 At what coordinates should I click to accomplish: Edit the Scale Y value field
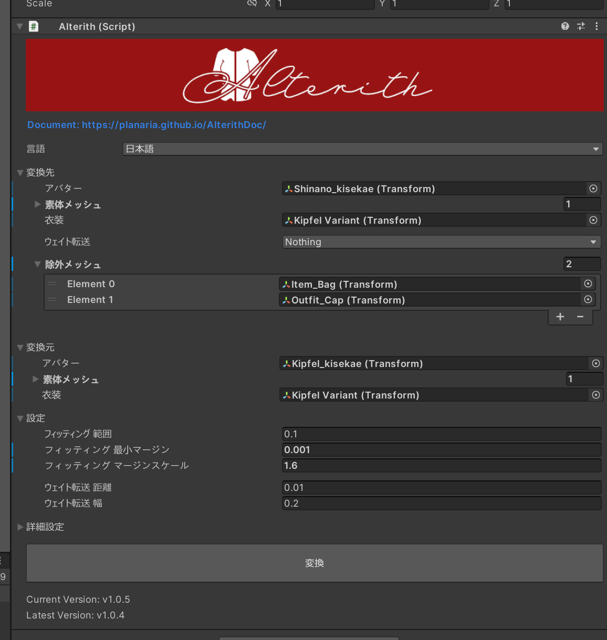(439, 4)
